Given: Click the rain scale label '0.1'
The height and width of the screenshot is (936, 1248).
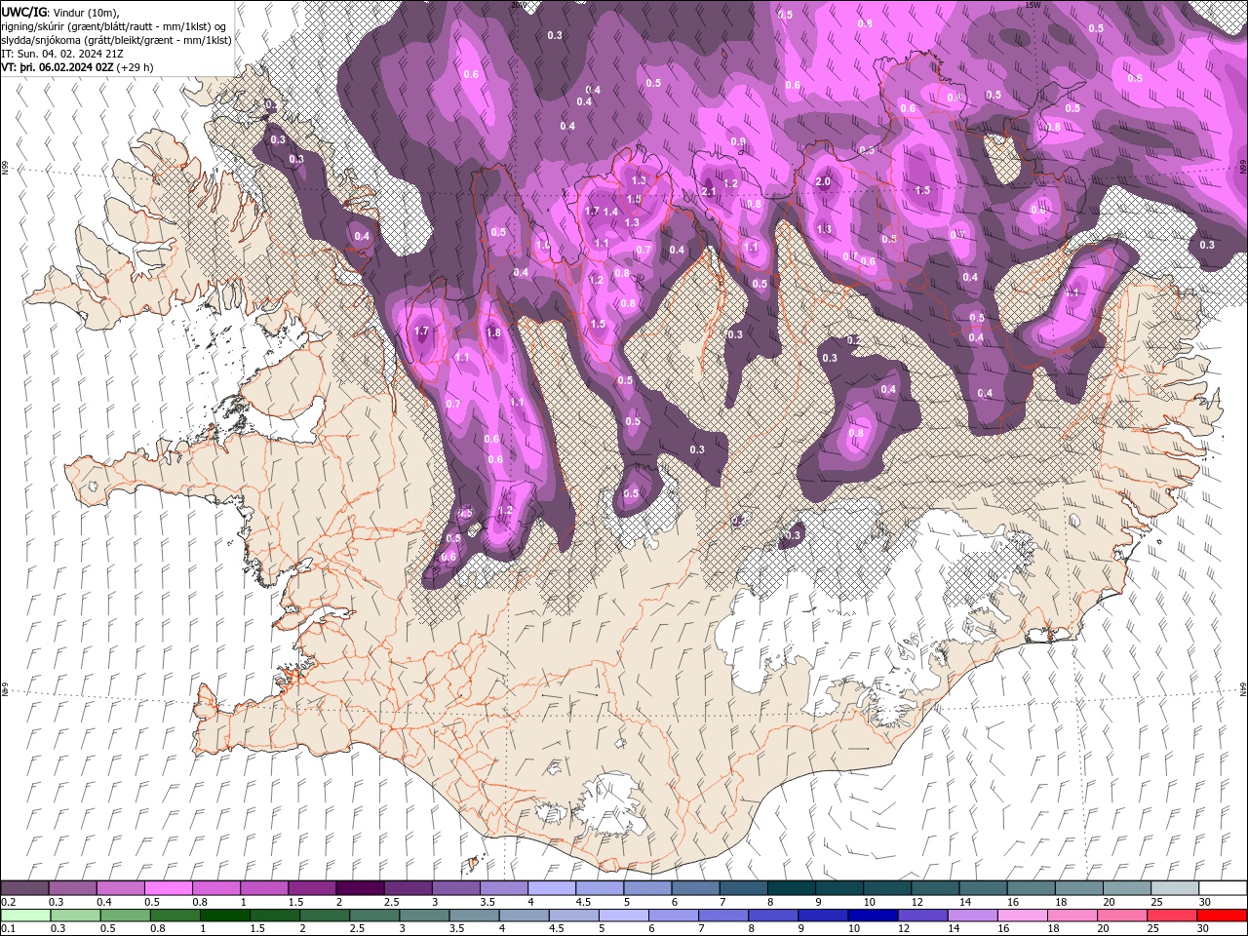Looking at the screenshot, I should pyautogui.click(x=9, y=929).
